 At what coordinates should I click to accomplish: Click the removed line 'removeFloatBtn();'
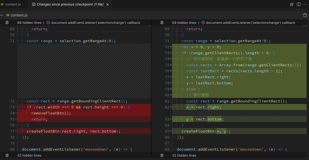[51, 113]
